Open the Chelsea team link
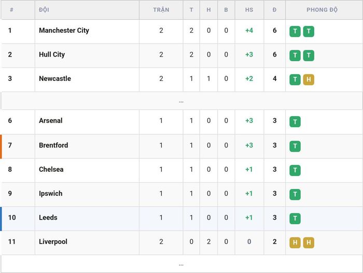The height and width of the screenshot is (273, 363). coord(51,169)
